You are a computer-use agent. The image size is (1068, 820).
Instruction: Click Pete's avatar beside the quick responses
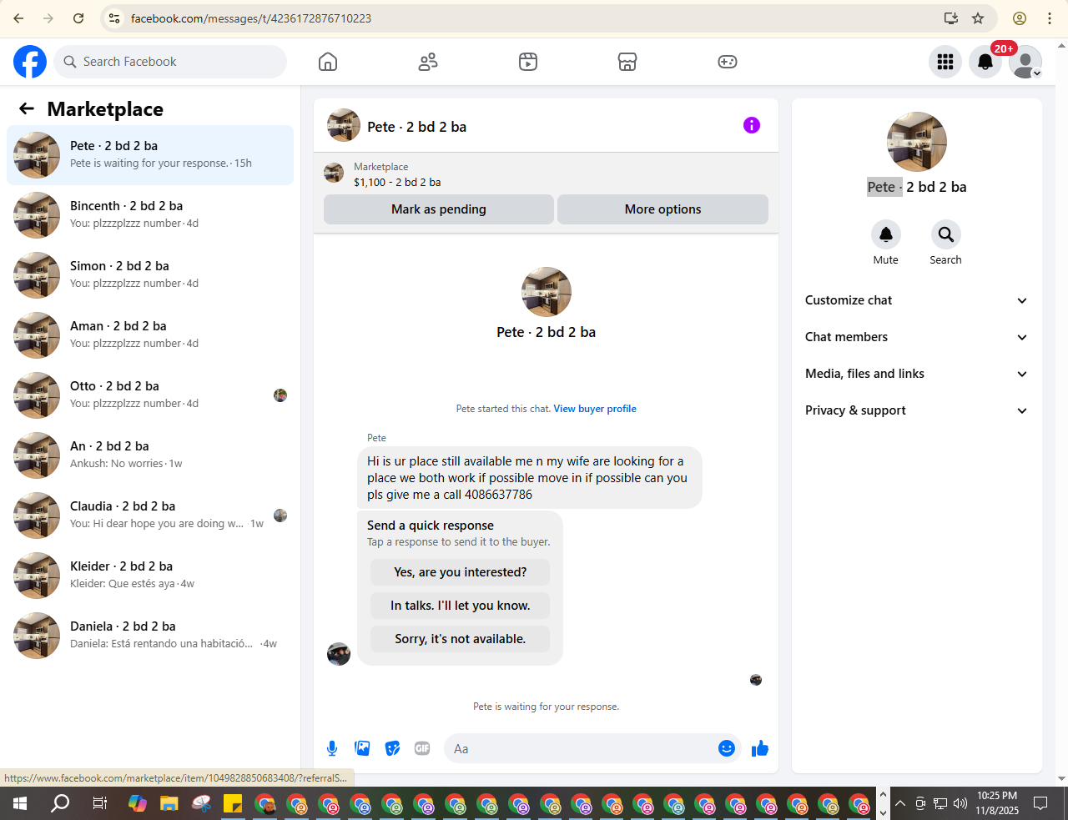click(x=339, y=654)
